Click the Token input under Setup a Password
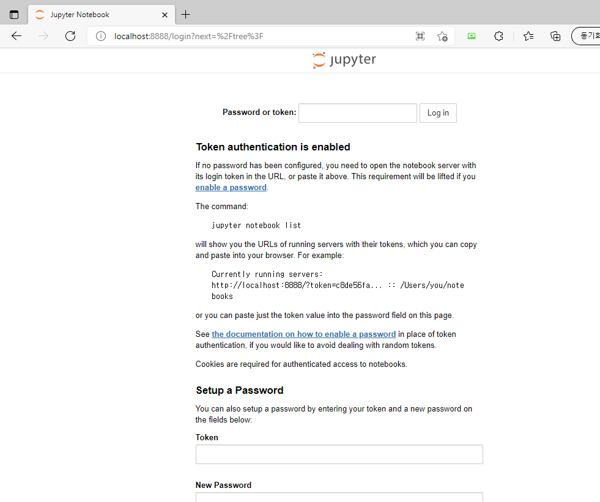Image resolution: width=600 pixels, height=502 pixels. coord(339,454)
